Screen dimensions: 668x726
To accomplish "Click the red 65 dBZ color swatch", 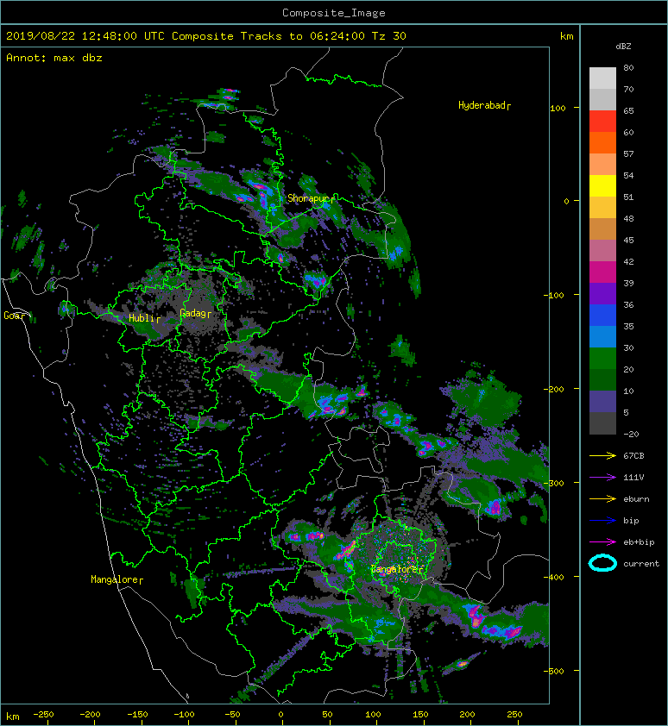I will [602, 122].
